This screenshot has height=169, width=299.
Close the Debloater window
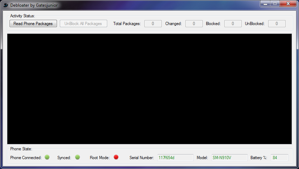[x=288, y=4]
